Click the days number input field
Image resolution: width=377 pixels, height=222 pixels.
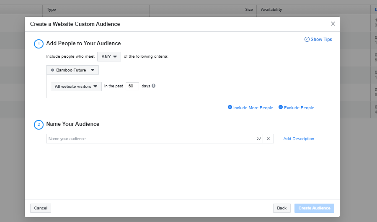tap(132, 86)
